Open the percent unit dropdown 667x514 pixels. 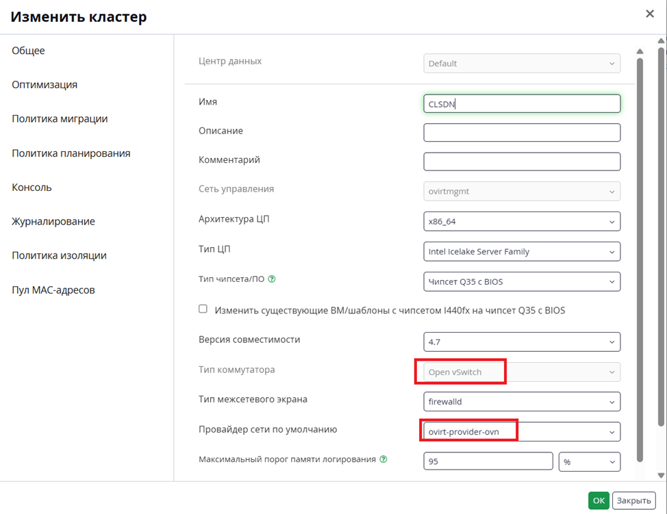(590, 462)
